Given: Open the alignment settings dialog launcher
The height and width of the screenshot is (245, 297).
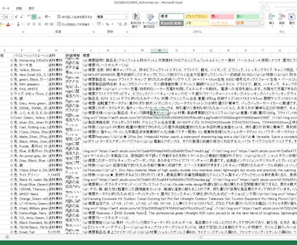Looking at the screenshot, I should (94, 32).
